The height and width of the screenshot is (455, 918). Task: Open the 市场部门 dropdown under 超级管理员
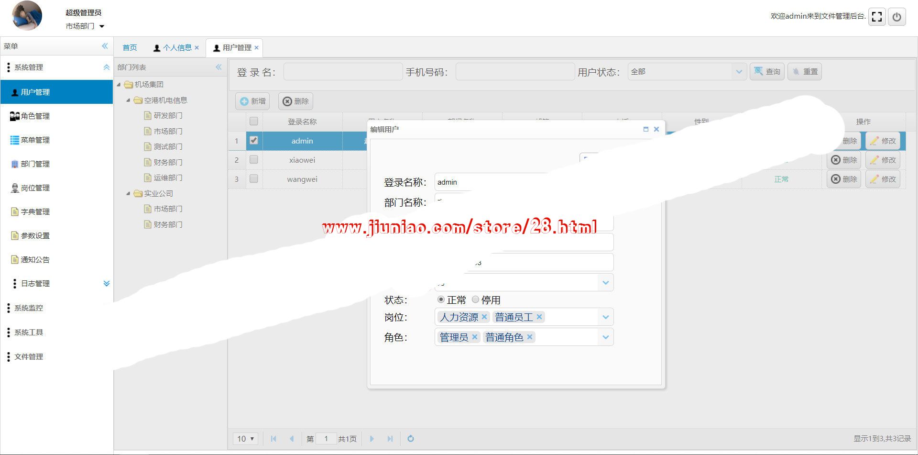coord(85,26)
